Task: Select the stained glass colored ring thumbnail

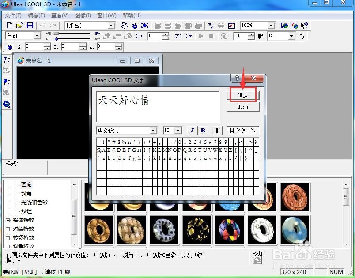Action: 230,230
